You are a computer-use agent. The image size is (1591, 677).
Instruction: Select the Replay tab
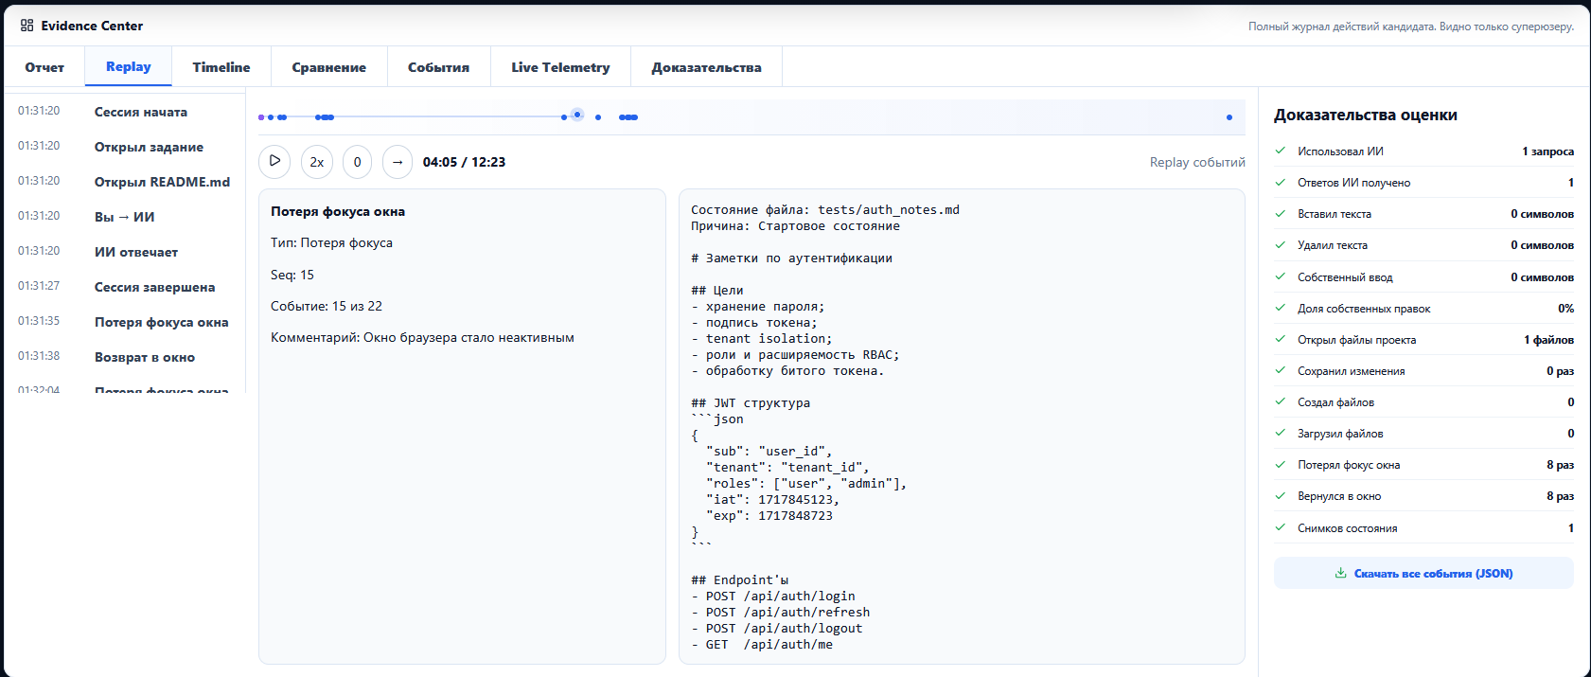click(129, 66)
